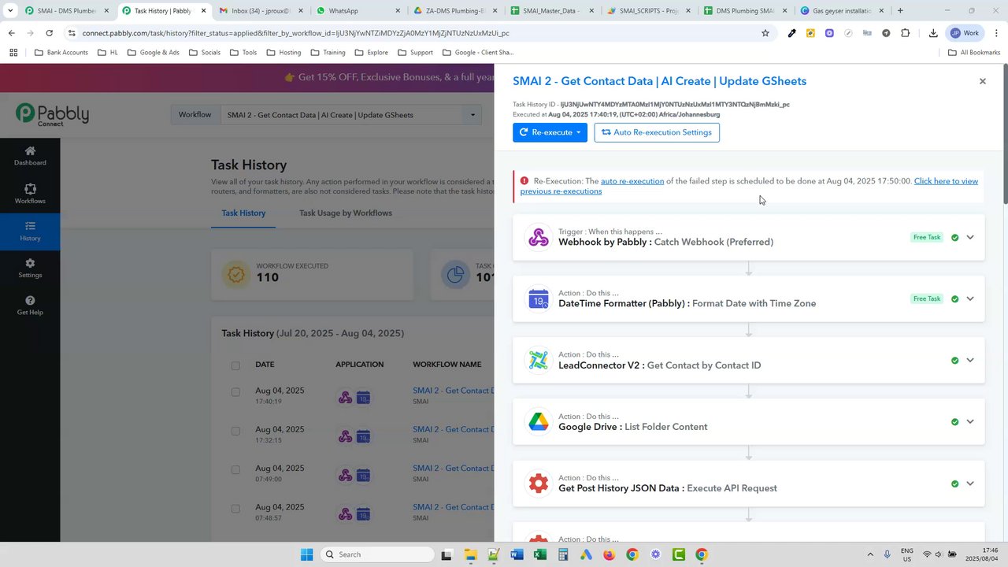This screenshot has width=1008, height=567.
Task: Check the task row at 17:40:19
Action: [235, 391]
